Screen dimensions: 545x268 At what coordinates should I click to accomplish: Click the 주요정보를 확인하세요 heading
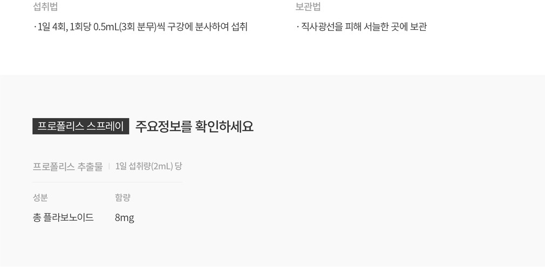click(x=194, y=126)
